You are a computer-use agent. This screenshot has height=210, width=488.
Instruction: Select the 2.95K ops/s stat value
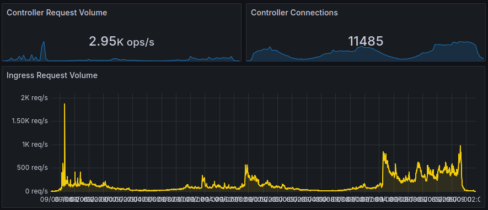tap(121, 41)
